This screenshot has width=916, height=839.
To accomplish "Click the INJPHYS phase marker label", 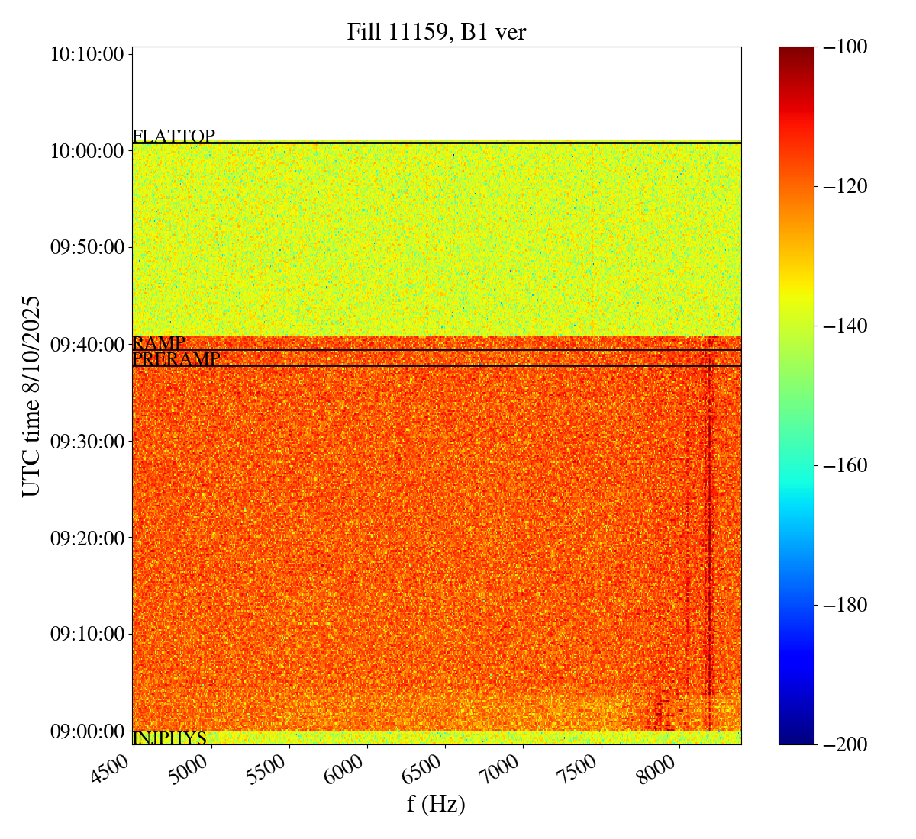I will click(169, 738).
